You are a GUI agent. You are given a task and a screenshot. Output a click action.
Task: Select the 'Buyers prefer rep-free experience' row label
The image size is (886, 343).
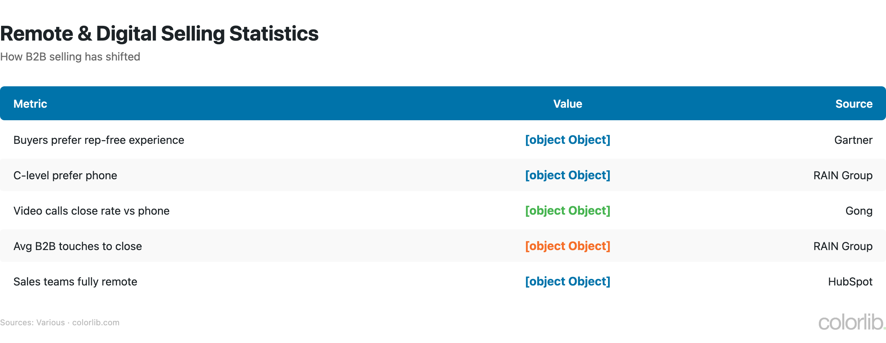(x=99, y=140)
